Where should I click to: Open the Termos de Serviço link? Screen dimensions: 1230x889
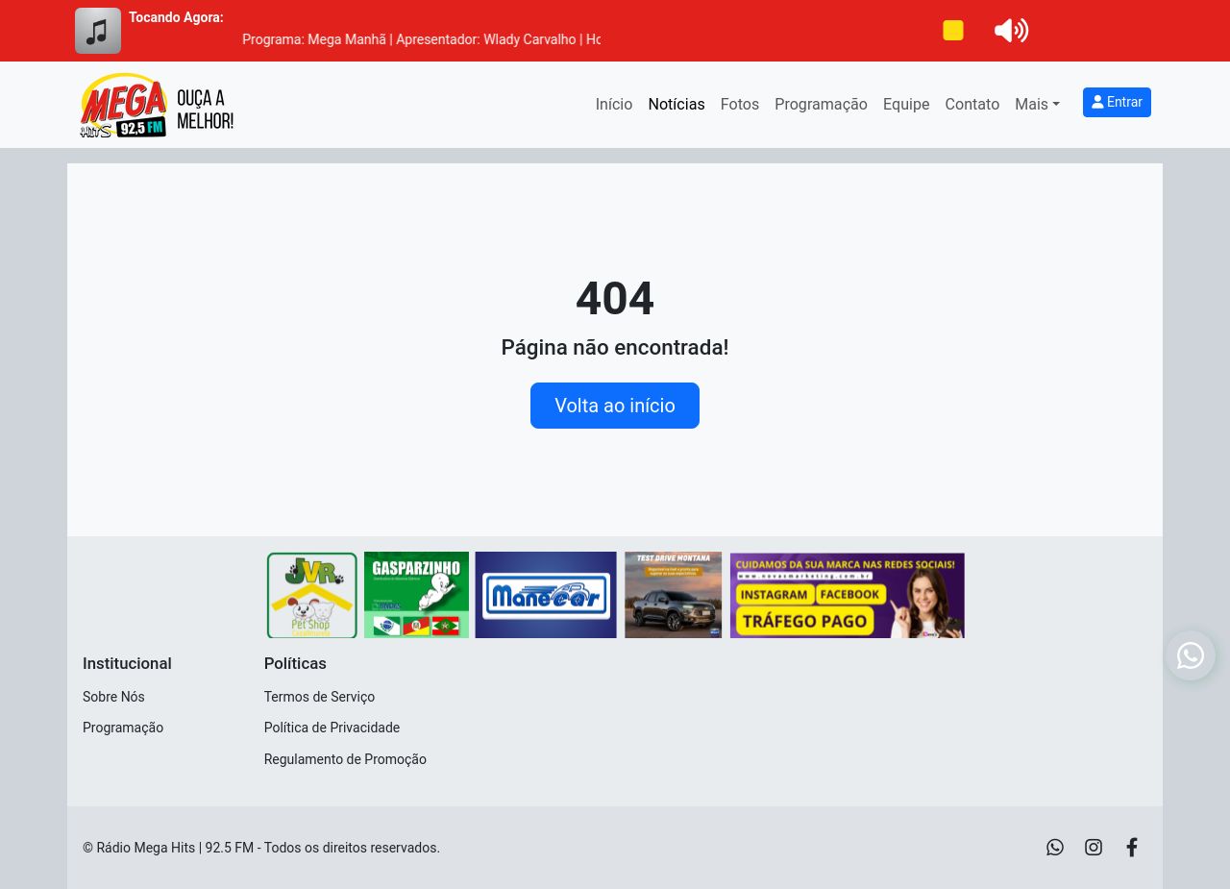(319, 697)
